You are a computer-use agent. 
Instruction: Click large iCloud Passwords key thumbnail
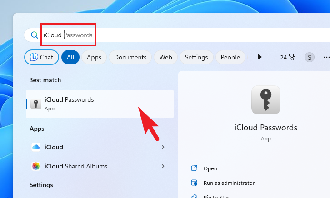tap(266, 100)
